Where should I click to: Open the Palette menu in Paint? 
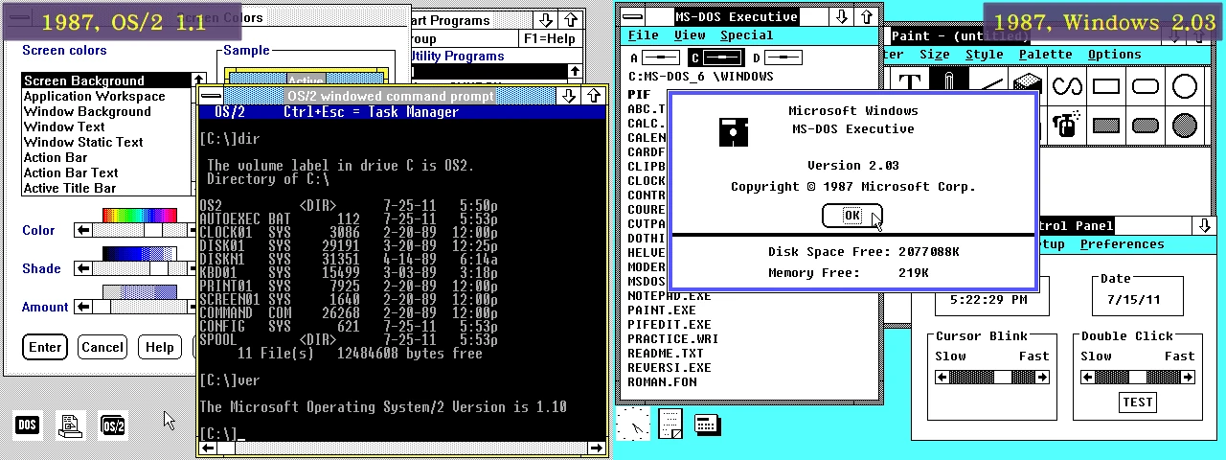point(1045,55)
